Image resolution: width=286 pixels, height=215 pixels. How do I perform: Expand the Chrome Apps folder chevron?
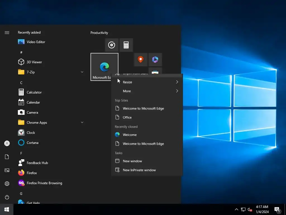click(82, 123)
